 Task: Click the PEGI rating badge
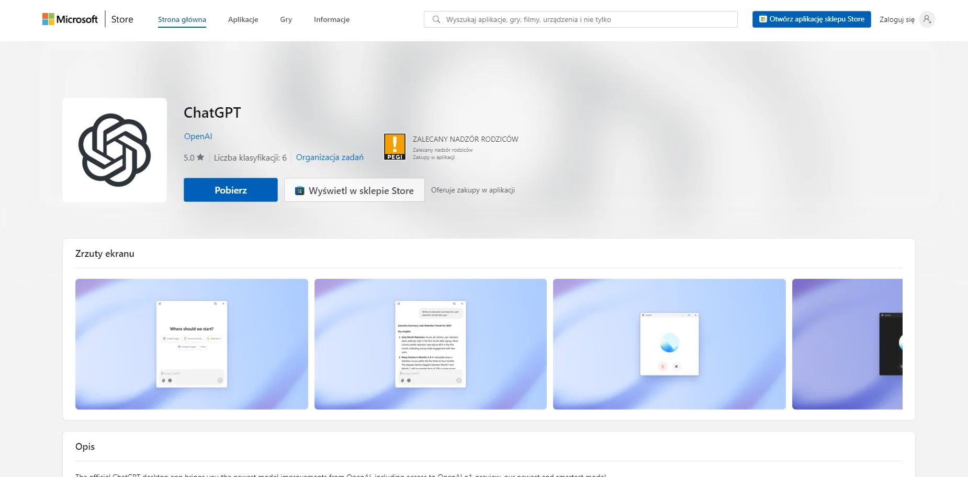pos(395,146)
